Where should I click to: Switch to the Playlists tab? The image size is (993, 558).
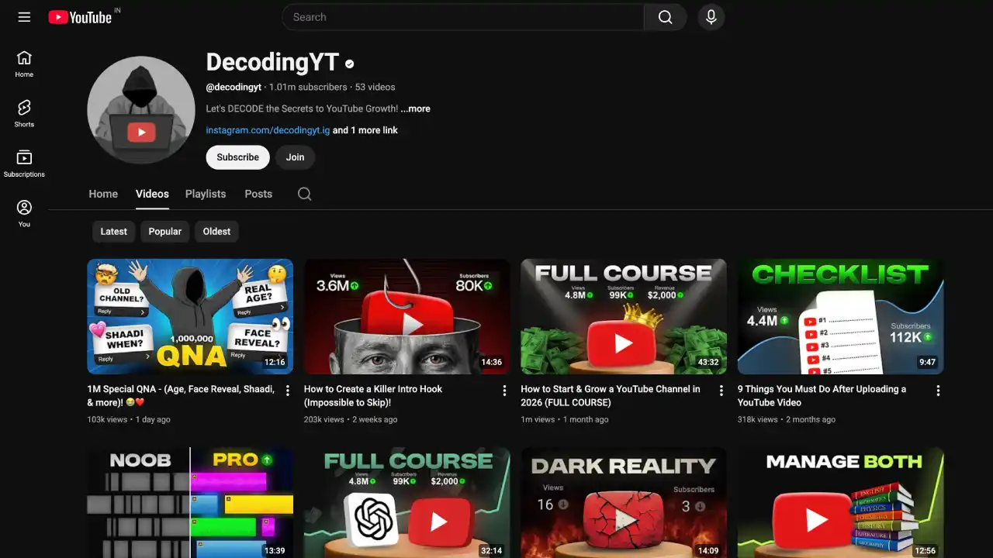click(x=205, y=194)
